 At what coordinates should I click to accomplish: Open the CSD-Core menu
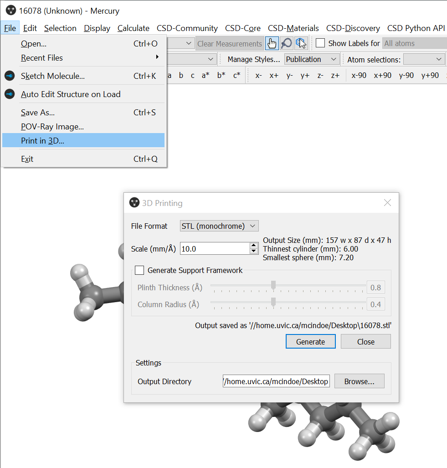point(242,28)
